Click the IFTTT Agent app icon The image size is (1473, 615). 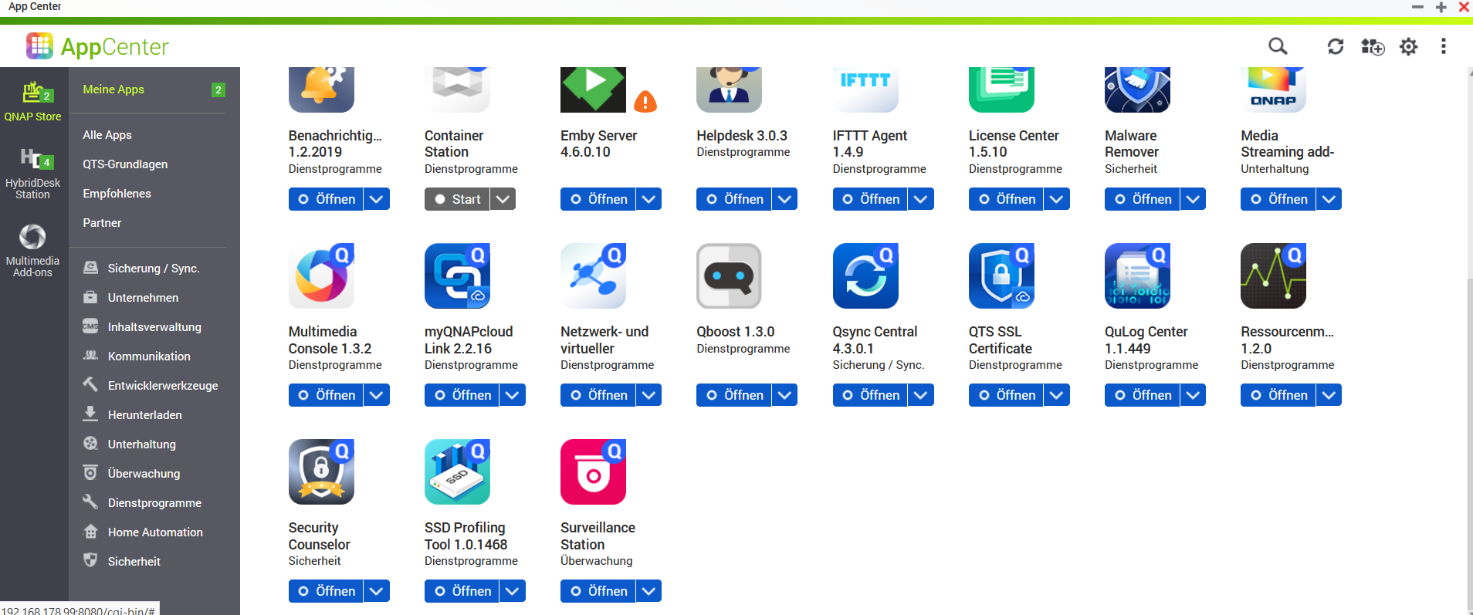pos(865,90)
